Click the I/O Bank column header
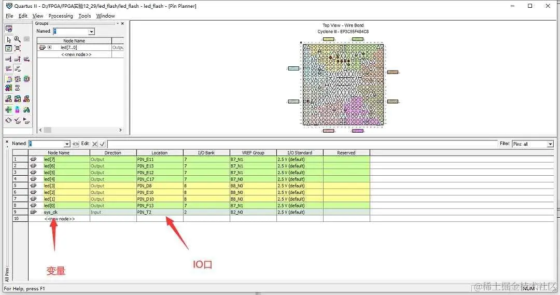Viewport: 560px width, 295px height. (x=206, y=153)
